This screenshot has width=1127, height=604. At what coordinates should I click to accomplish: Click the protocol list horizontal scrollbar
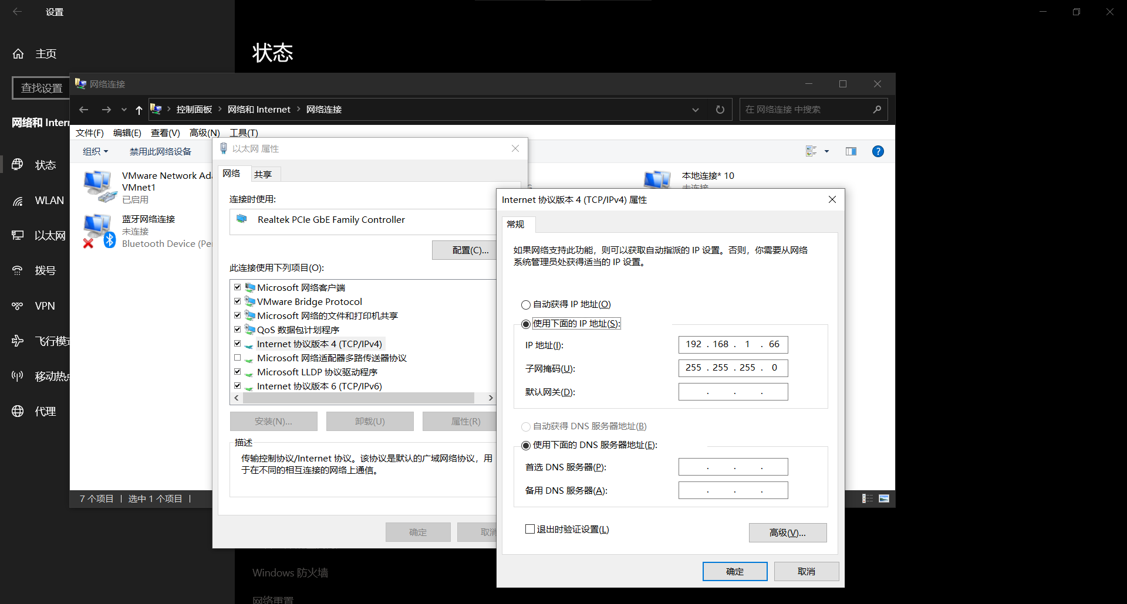coord(358,398)
